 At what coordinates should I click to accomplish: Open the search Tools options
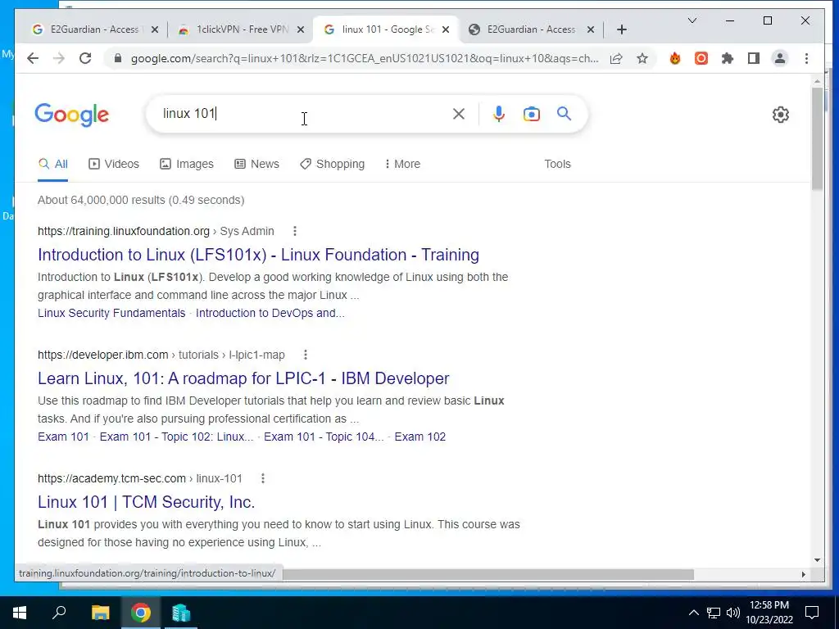(557, 164)
